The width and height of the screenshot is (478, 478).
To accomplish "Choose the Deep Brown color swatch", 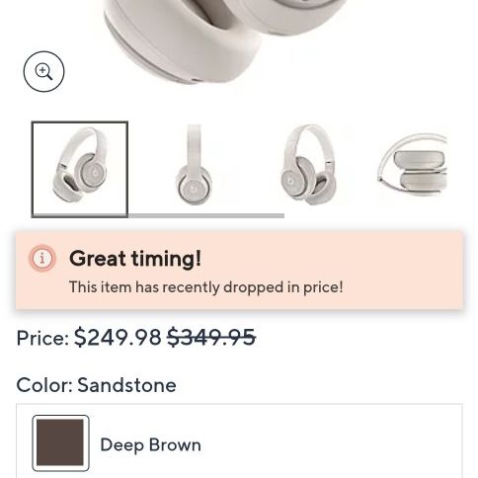I will 60,443.
